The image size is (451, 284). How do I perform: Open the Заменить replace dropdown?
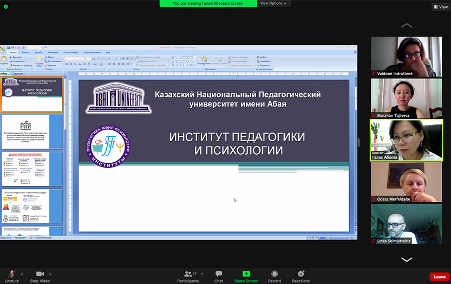(264, 61)
